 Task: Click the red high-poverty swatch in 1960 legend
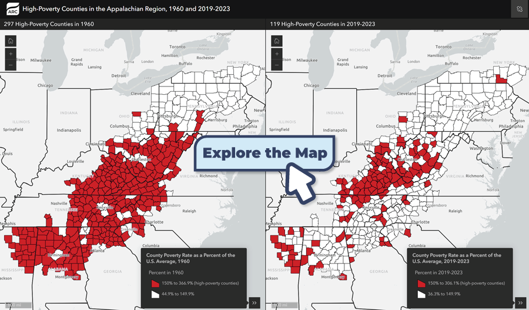click(x=155, y=283)
